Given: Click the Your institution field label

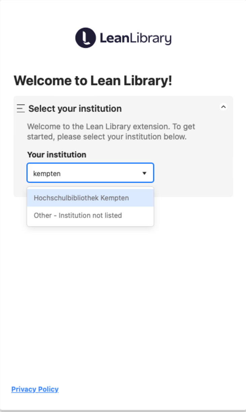Looking at the screenshot, I should point(57,155).
